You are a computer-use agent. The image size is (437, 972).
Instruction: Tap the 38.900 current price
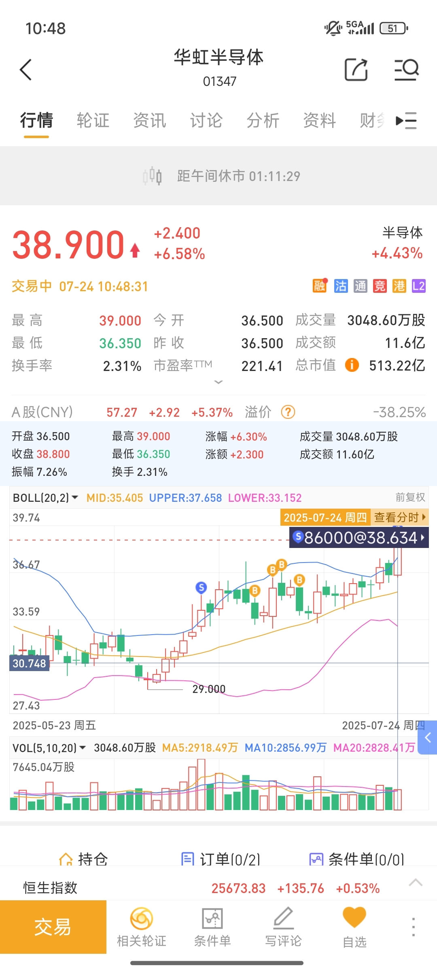(68, 244)
